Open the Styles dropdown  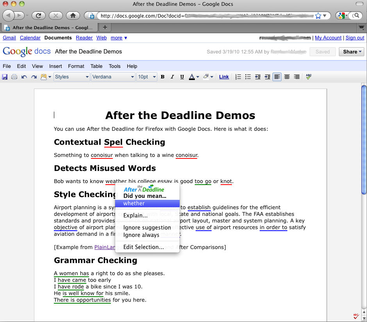coord(72,77)
